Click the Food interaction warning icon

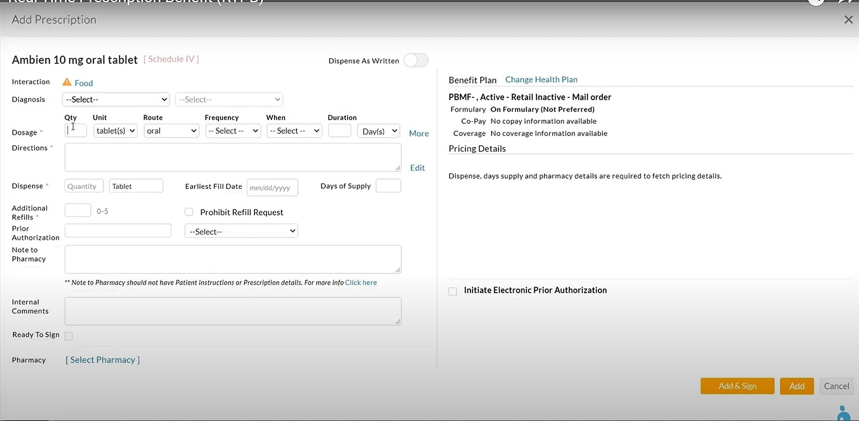[67, 82]
